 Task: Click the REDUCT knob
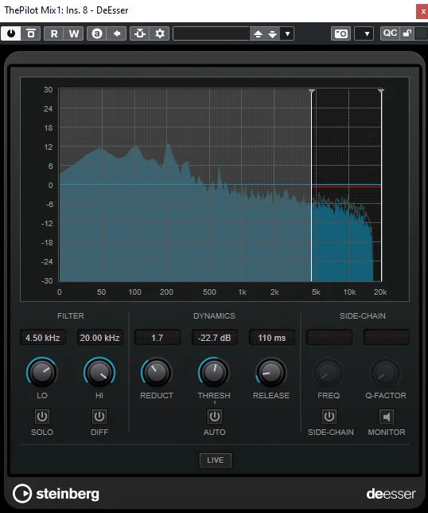pyautogui.click(x=157, y=372)
